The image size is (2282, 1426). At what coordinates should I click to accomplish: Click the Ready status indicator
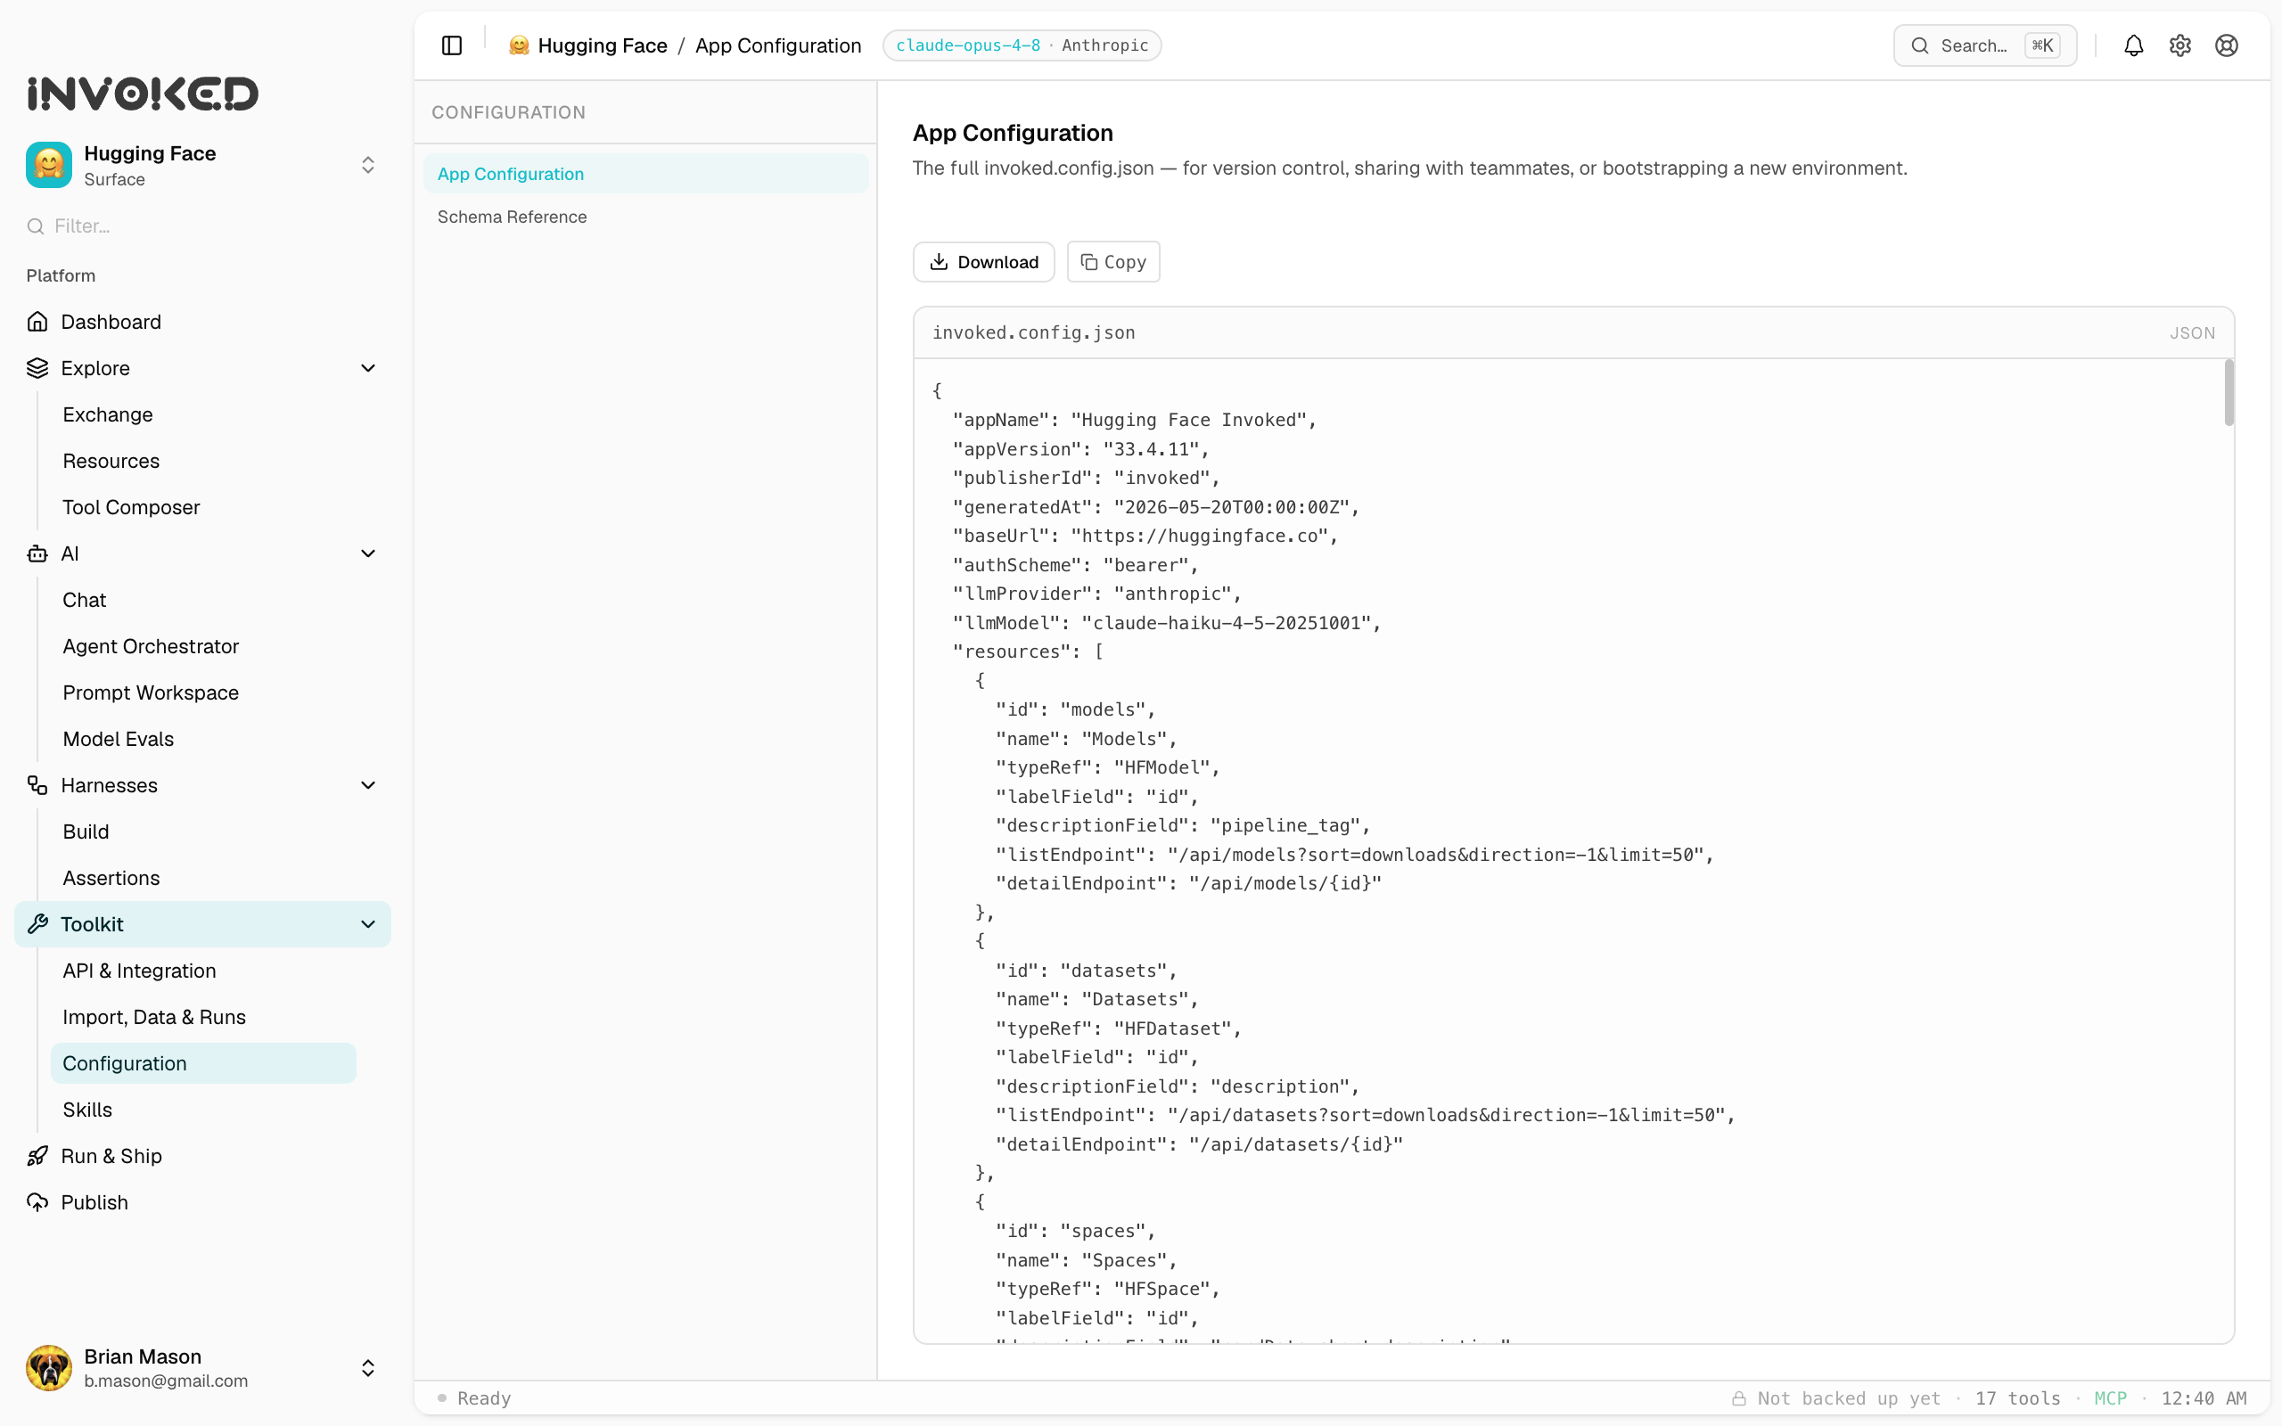(x=474, y=1397)
